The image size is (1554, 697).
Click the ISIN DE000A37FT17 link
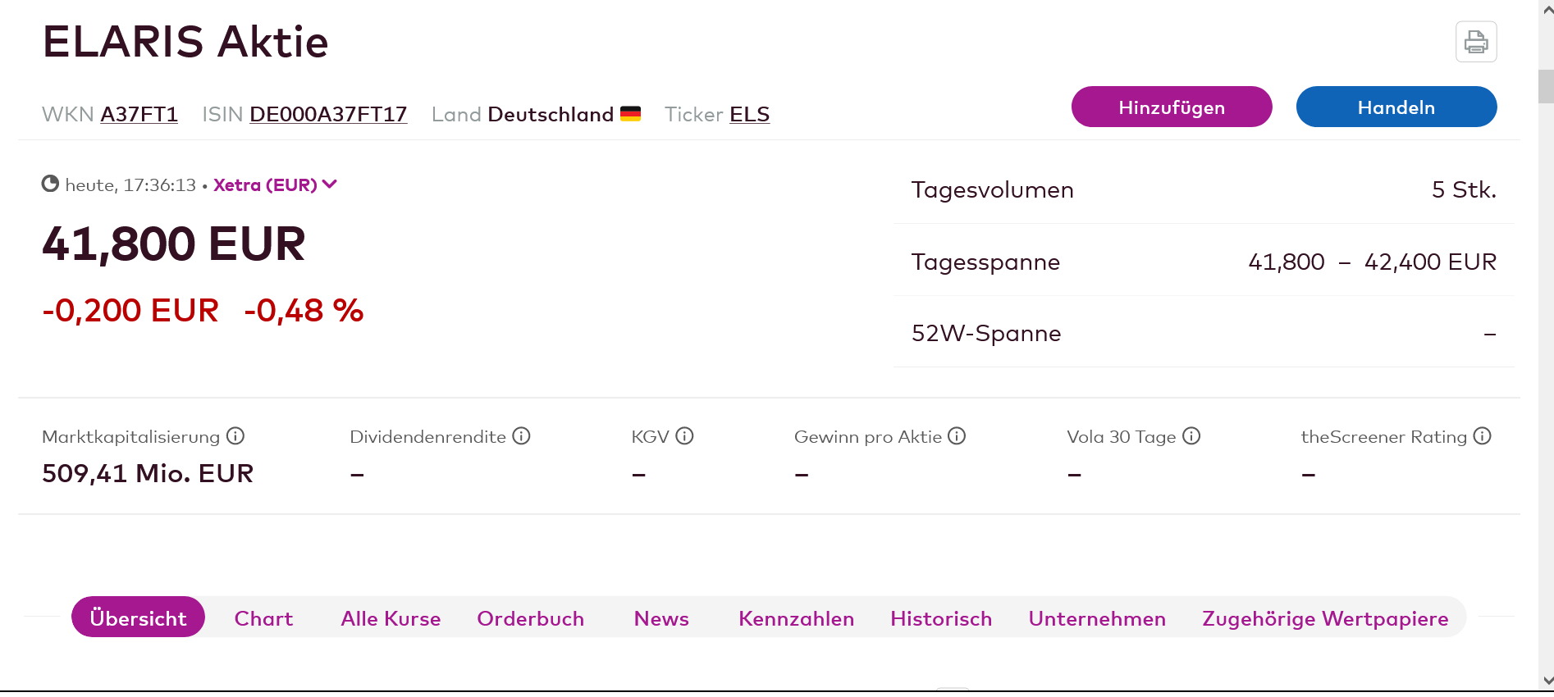(328, 114)
